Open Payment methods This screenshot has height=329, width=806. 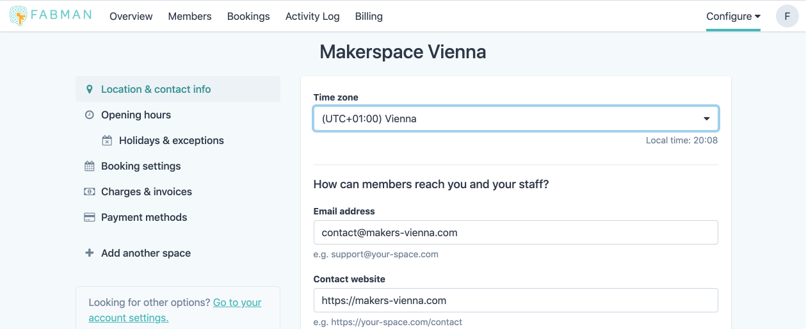point(144,218)
